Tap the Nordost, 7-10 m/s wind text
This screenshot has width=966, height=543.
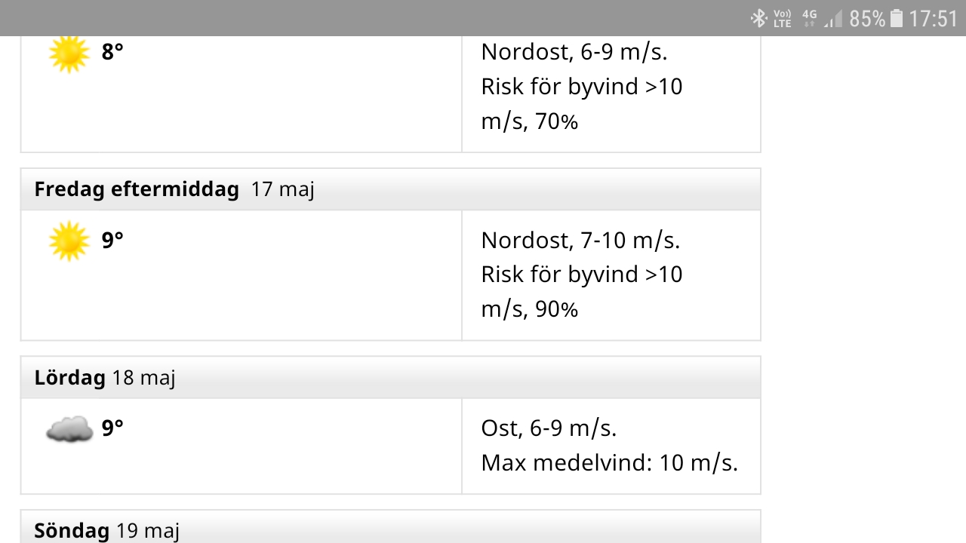pyautogui.click(x=580, y=241)
